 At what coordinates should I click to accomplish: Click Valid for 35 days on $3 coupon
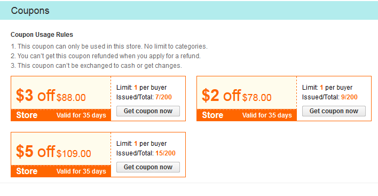[x=81, y=115]
